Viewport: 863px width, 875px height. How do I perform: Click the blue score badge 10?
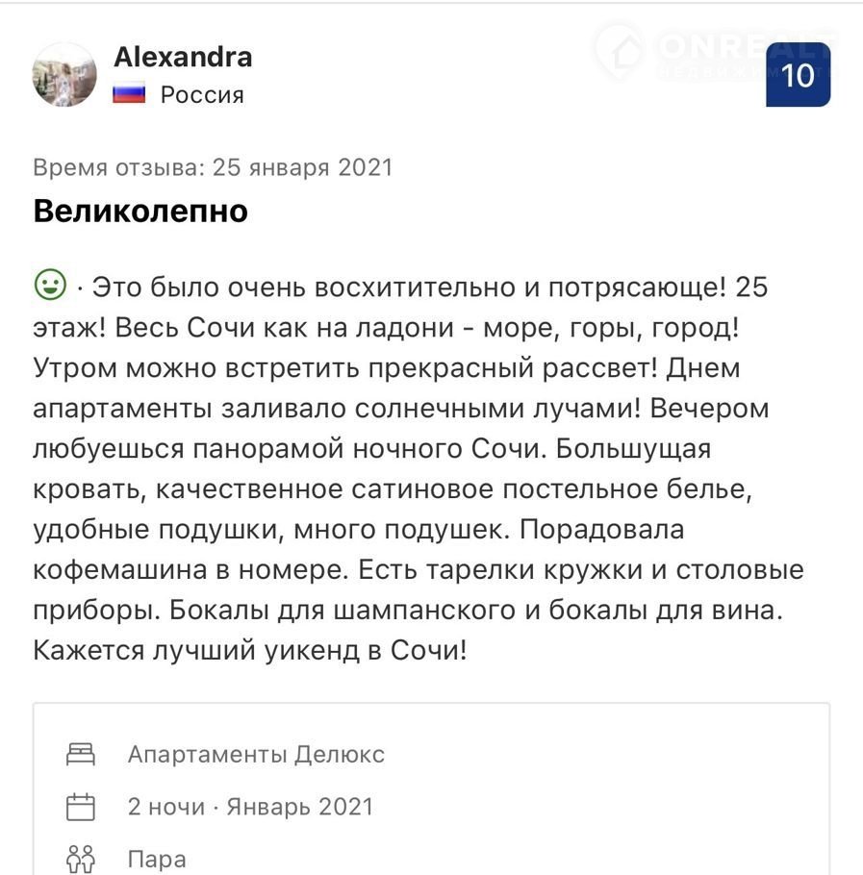[798, 74]
